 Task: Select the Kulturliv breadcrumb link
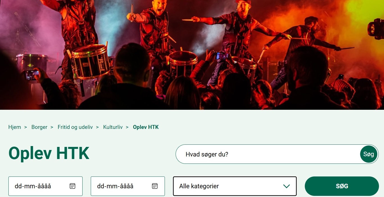click(113, 127)
